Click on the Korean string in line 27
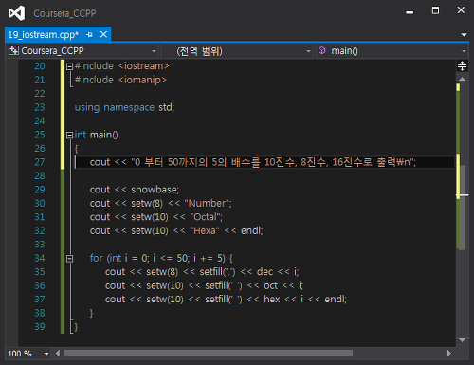 tap(273, 162)
